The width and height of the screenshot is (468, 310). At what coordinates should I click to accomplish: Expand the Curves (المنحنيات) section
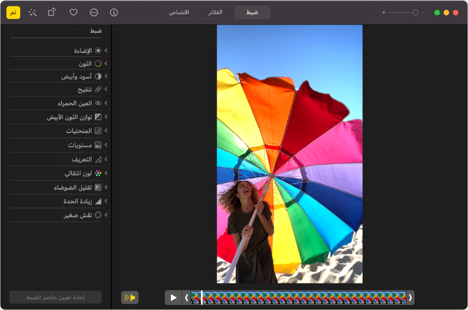coord(106,131)
